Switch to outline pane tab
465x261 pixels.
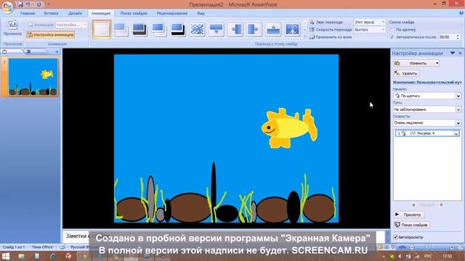[x=28, y=51]
